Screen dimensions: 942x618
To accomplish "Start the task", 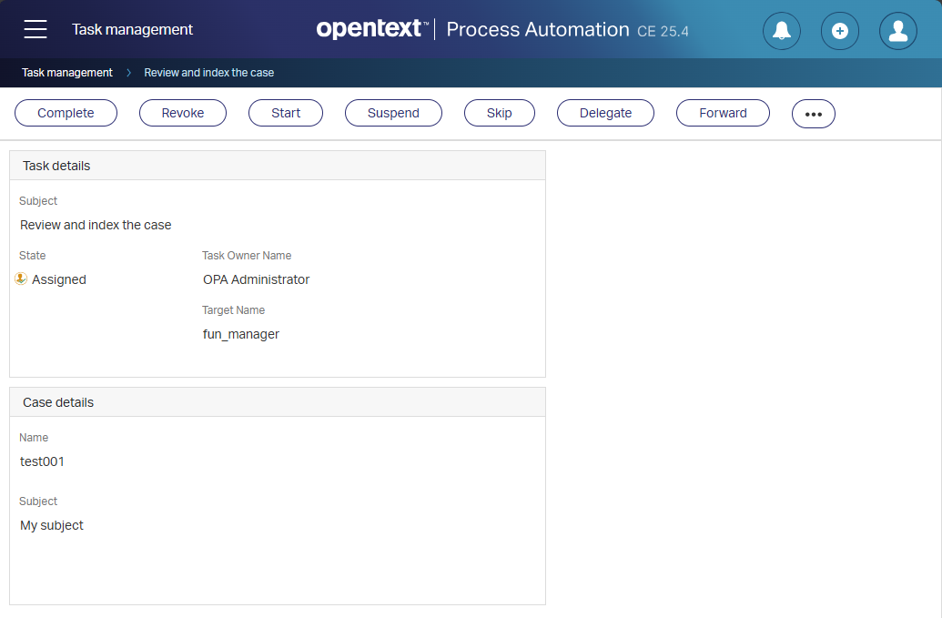I will pos(286,113).
